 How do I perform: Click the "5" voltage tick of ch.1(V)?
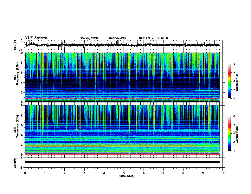point(22,41)
